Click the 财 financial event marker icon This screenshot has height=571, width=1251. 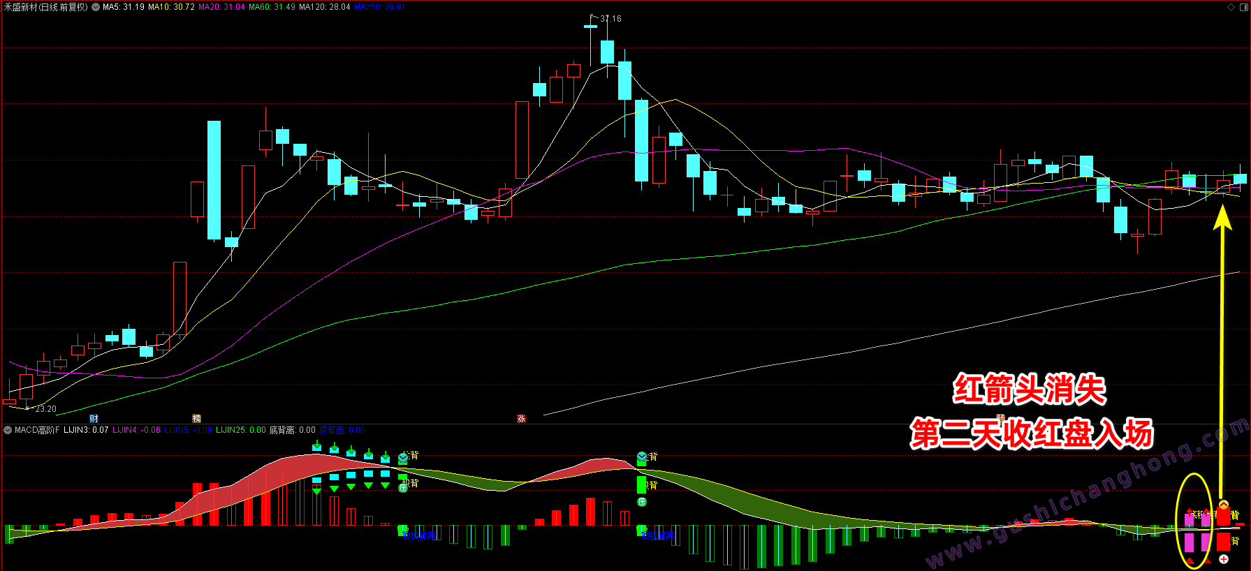point(94,419)
